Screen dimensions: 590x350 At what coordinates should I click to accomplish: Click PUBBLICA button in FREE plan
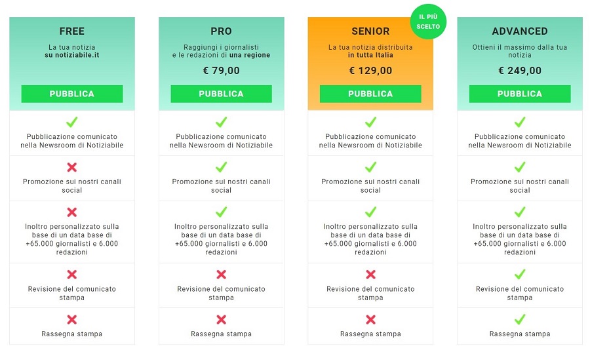pyautogui.click(x=72, y=94)
